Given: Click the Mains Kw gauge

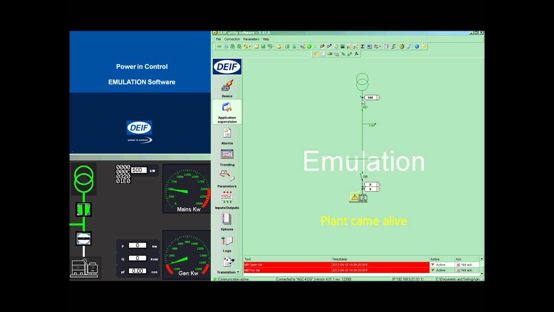Looking at the screenshot, I should [187, 188].
